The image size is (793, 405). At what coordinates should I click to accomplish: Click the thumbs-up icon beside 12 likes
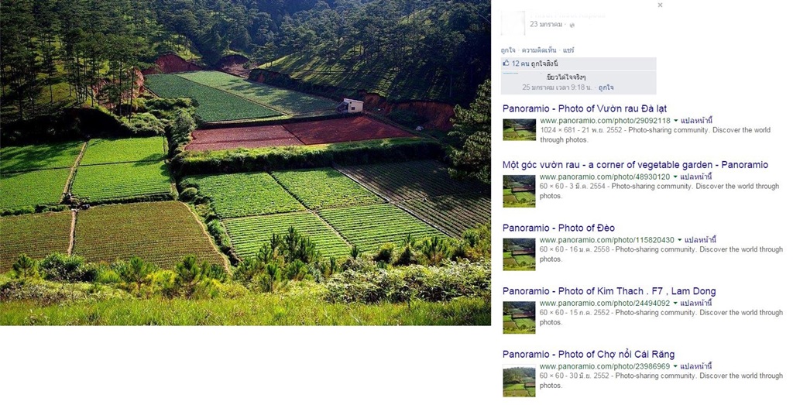[506, 63]
